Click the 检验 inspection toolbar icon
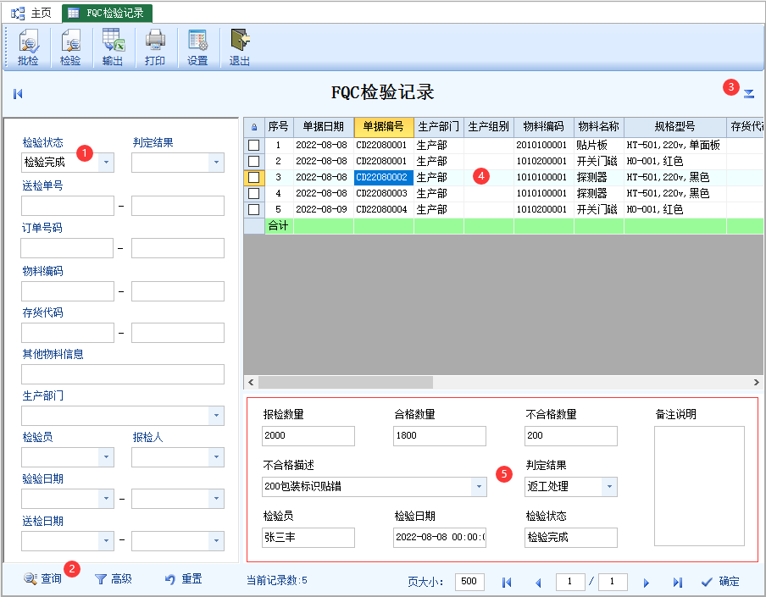Screen dimensions: 766x597 [x=70, y=47]
